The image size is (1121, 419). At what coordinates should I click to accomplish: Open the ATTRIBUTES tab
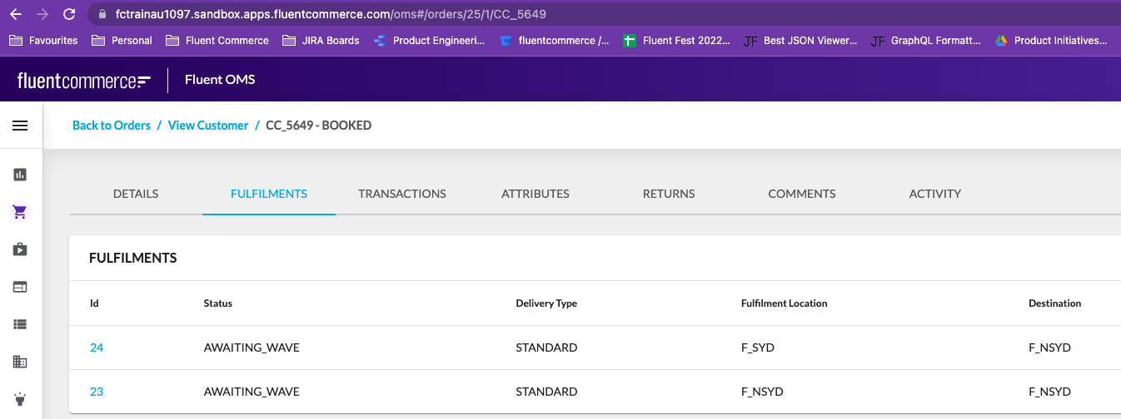coord(536,194)
